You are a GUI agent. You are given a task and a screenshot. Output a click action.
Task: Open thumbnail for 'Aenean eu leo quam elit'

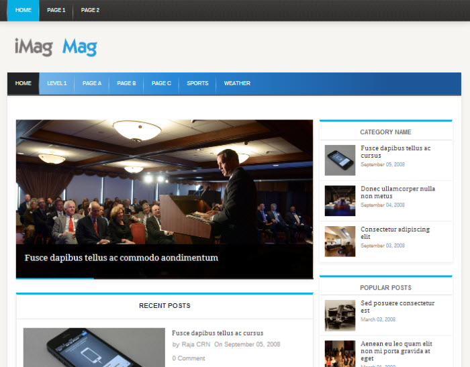click(x=340, y=354)
